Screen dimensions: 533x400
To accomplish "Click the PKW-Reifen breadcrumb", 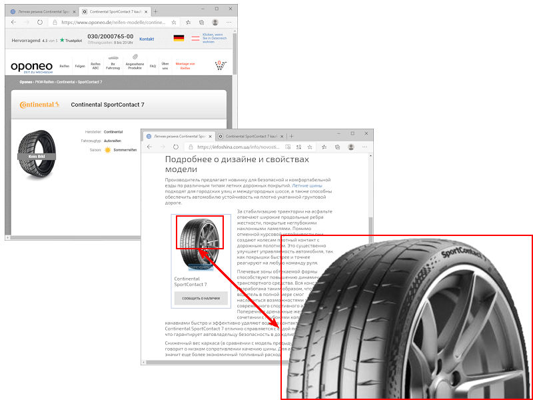I will coord(45,82).
